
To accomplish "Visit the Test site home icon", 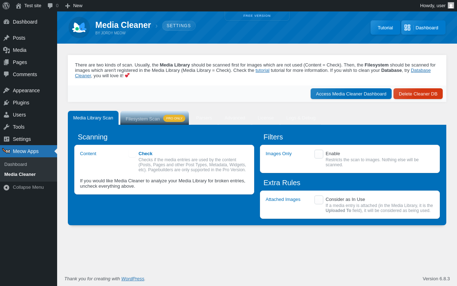I will [19, 6].
